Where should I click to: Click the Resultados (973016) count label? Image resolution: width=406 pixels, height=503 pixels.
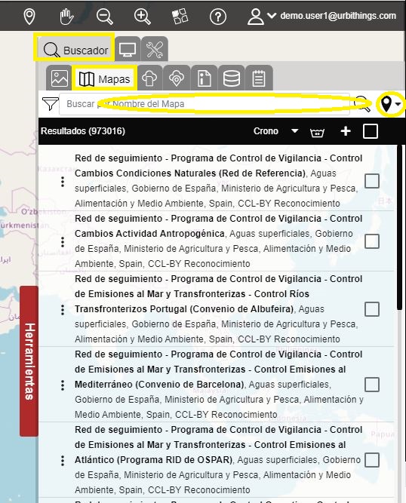pyautogui.click(x=83, y=131)
